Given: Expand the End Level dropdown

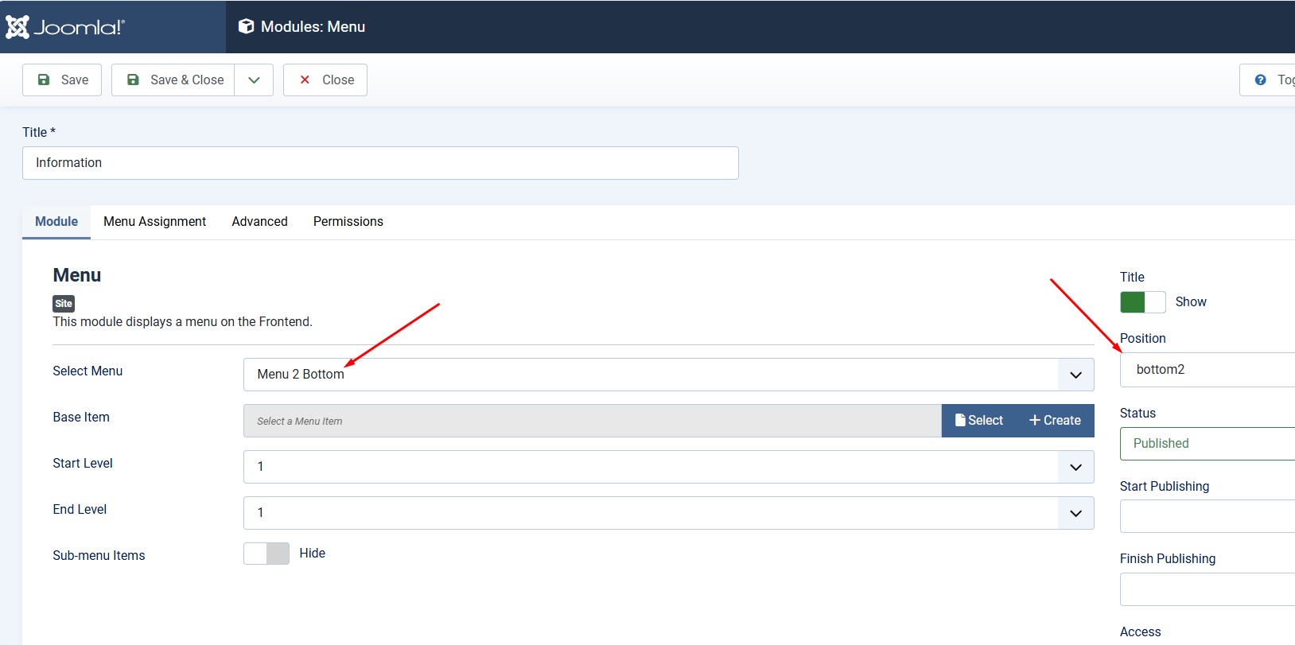Looking at the screenshot, I should point(668,513).
